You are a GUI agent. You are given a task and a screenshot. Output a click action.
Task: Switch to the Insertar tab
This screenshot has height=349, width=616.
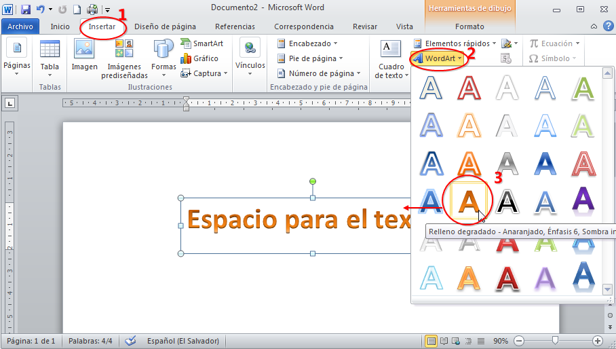(x=102, y=26)
